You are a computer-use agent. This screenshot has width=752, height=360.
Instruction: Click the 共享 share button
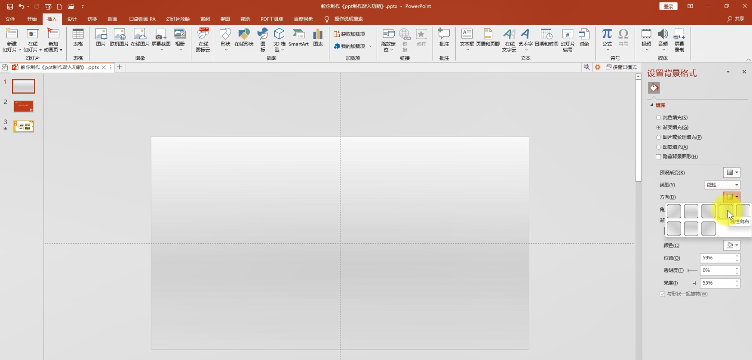(736, 19)
